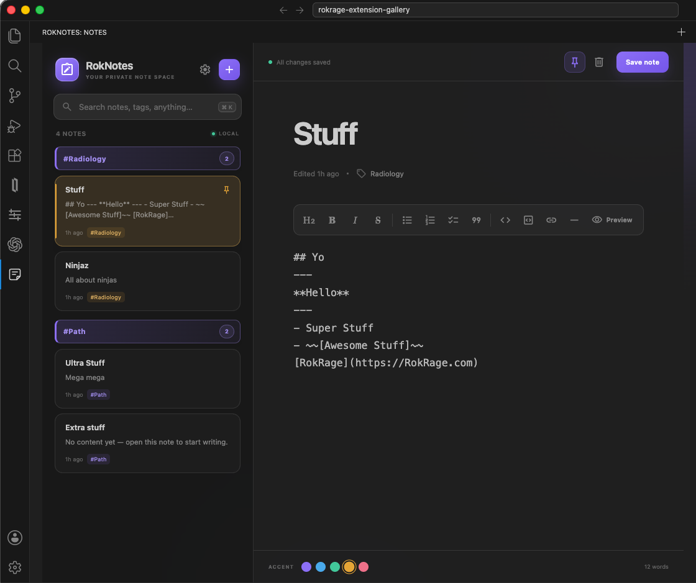Open the Explorer files icon in activity bar
The image size is (696, 583).
click(15, 36)
